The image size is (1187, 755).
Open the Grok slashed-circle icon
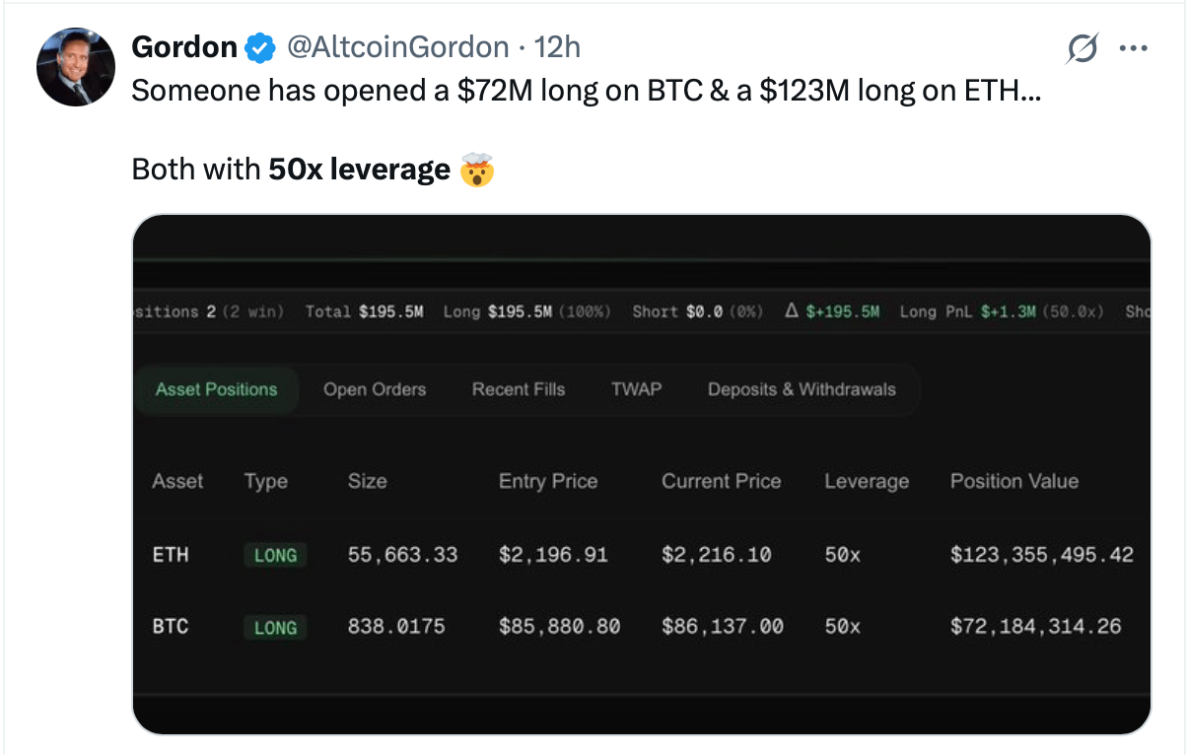pyautogui.click(x=1082, y=48)
